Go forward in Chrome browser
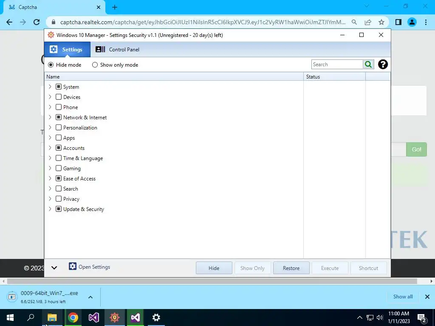This screenshot has height=326, width=435. point(23,22)
